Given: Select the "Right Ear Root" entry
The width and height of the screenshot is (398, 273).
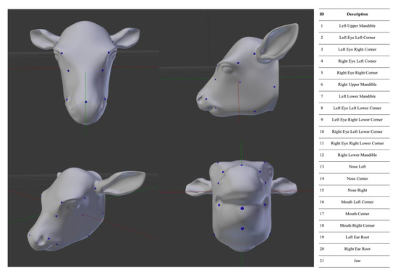Looking at the screenshot, I should 357,248.
